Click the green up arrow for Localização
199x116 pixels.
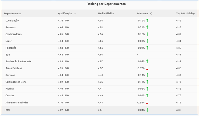click(x=147, y=20)
